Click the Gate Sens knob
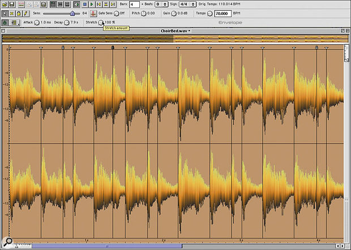 tap(116, 14)
